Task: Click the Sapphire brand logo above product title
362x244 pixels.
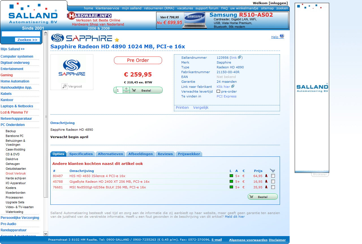Action: (81, 38)
